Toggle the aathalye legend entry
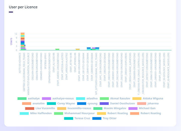The height and width of the screenshot is (131, 181). coord(29,98)
